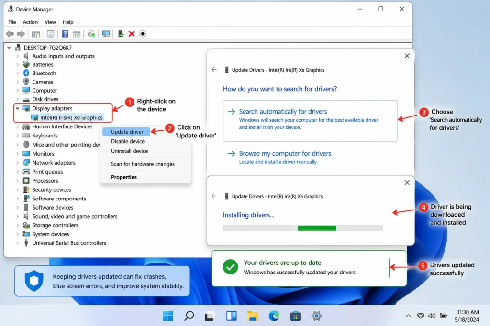This screenshot has height=326, width=490.
Task: Click the blue question mark Help toolbar icon
Action: (65, 34)
